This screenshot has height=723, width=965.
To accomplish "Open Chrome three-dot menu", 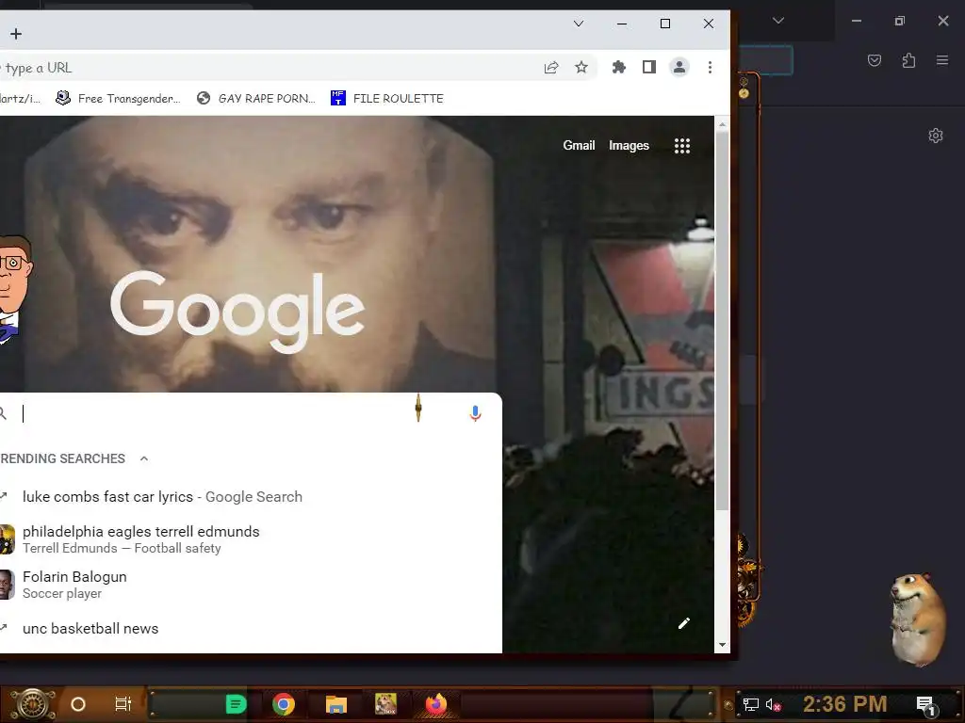I will (710, 67).
